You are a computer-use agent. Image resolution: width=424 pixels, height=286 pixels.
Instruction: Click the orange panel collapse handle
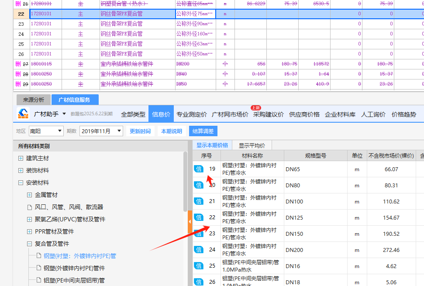[x=190, y=222]
